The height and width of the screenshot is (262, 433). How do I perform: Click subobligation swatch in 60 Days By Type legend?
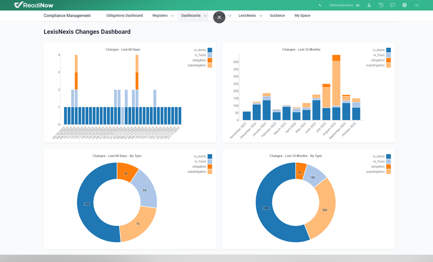point(210,172)
